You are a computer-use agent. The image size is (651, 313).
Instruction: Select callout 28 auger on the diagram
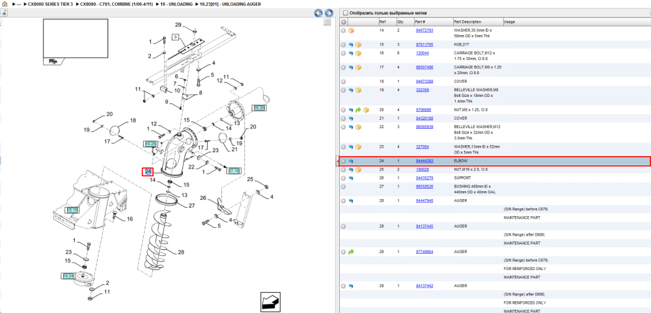[180, 252]
